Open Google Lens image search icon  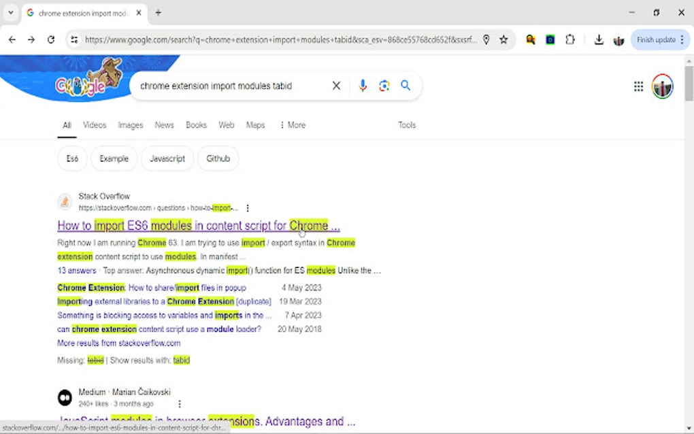pyautogui.click(x=384, y=86)
